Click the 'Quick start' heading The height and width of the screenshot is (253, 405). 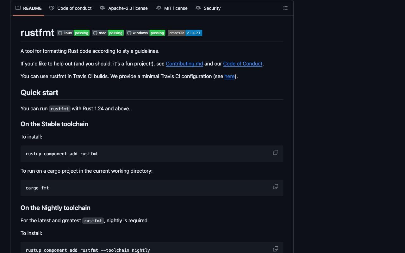click(x=40, y=93)
